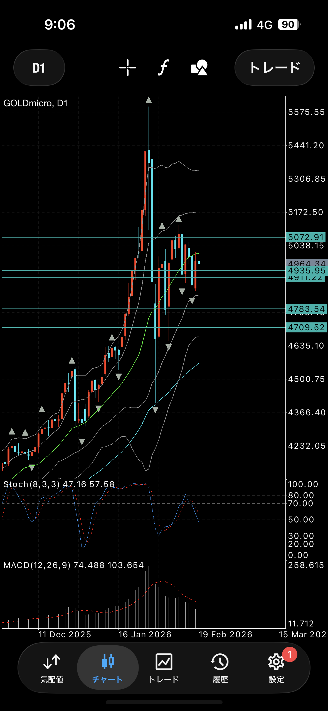The image size is (328, 711).
Task: Tap the MACD 11.712 scale value
Action: coord(301,624)
